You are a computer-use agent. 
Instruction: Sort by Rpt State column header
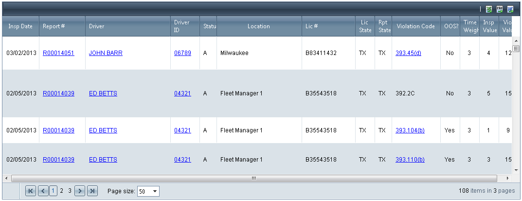[383, 26]
